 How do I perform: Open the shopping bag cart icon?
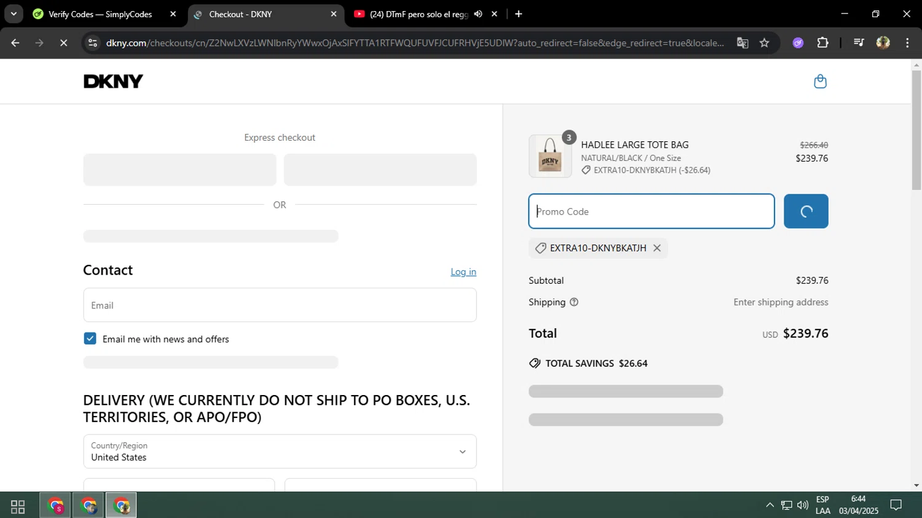coord(820,81)
